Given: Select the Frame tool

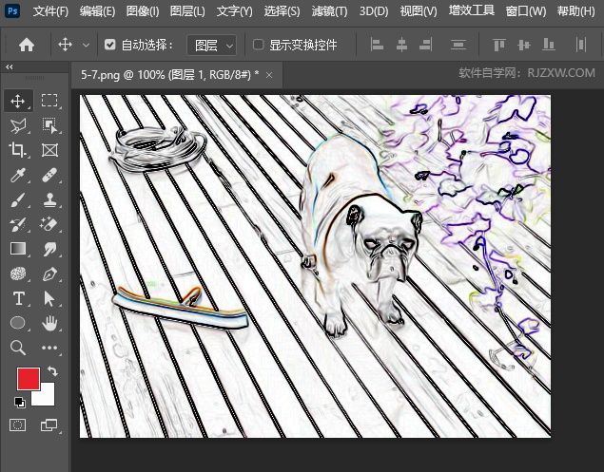Looking at the screenshot, I should click(x=49, y=150).
